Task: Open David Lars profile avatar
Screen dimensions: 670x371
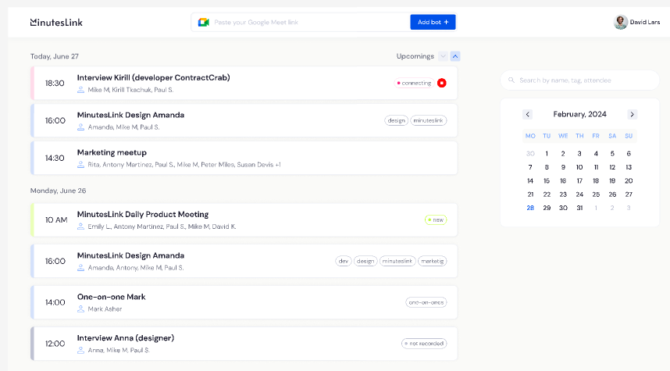Action: coord(621,22)
